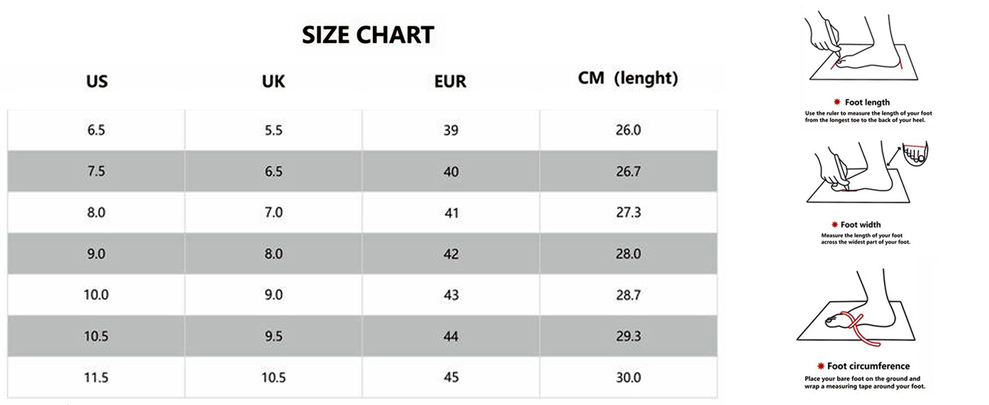Select the UK 7.0 size cell

tap(274, 213)
